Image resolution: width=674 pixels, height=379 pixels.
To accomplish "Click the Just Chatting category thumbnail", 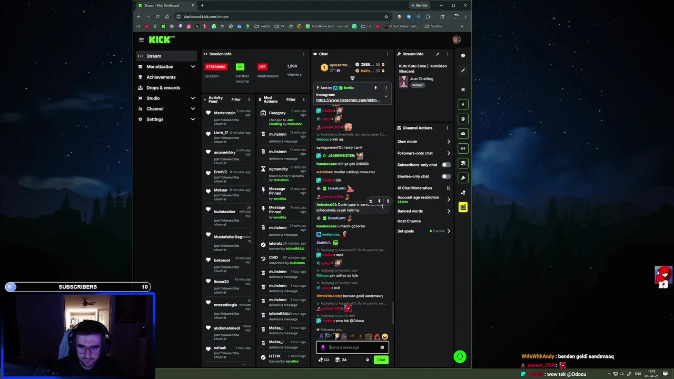I will click(403, 82).
